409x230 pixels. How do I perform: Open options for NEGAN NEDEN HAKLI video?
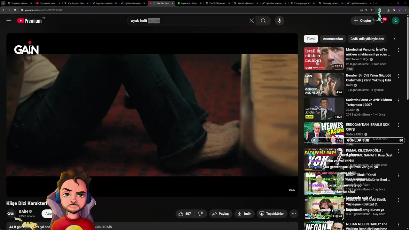398,225
